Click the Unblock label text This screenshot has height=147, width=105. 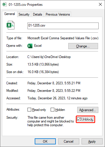tap(87, 119)
